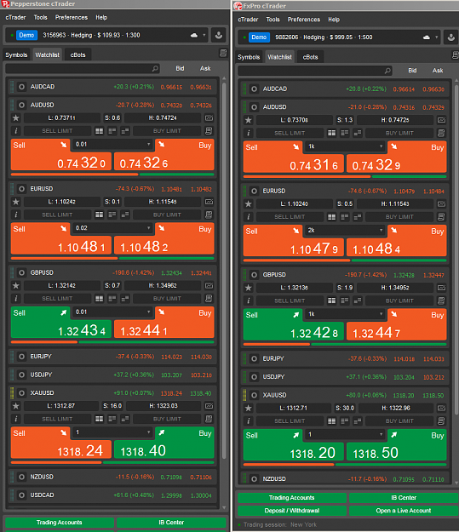Click the AUDUSD SELL LIMIT button in Pepperstone

pos(57,131)
